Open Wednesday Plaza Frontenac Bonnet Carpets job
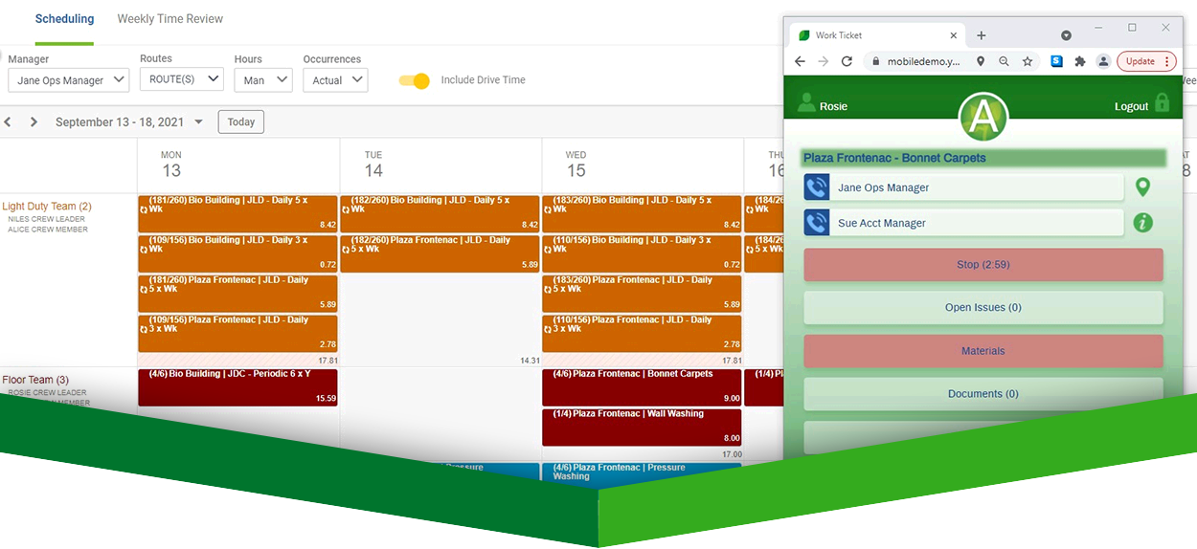This screenshot has width=1197, height=549. click(x=642, y=387)
